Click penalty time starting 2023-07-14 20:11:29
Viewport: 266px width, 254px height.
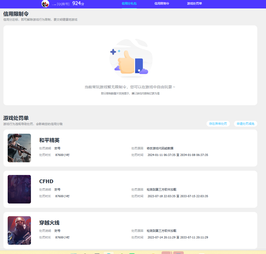click(178, 237)
